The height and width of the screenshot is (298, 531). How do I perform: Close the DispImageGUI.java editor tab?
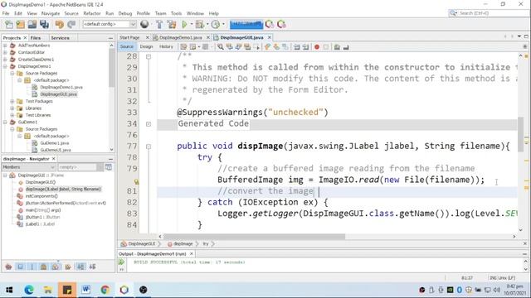click(x=270, y=37)
